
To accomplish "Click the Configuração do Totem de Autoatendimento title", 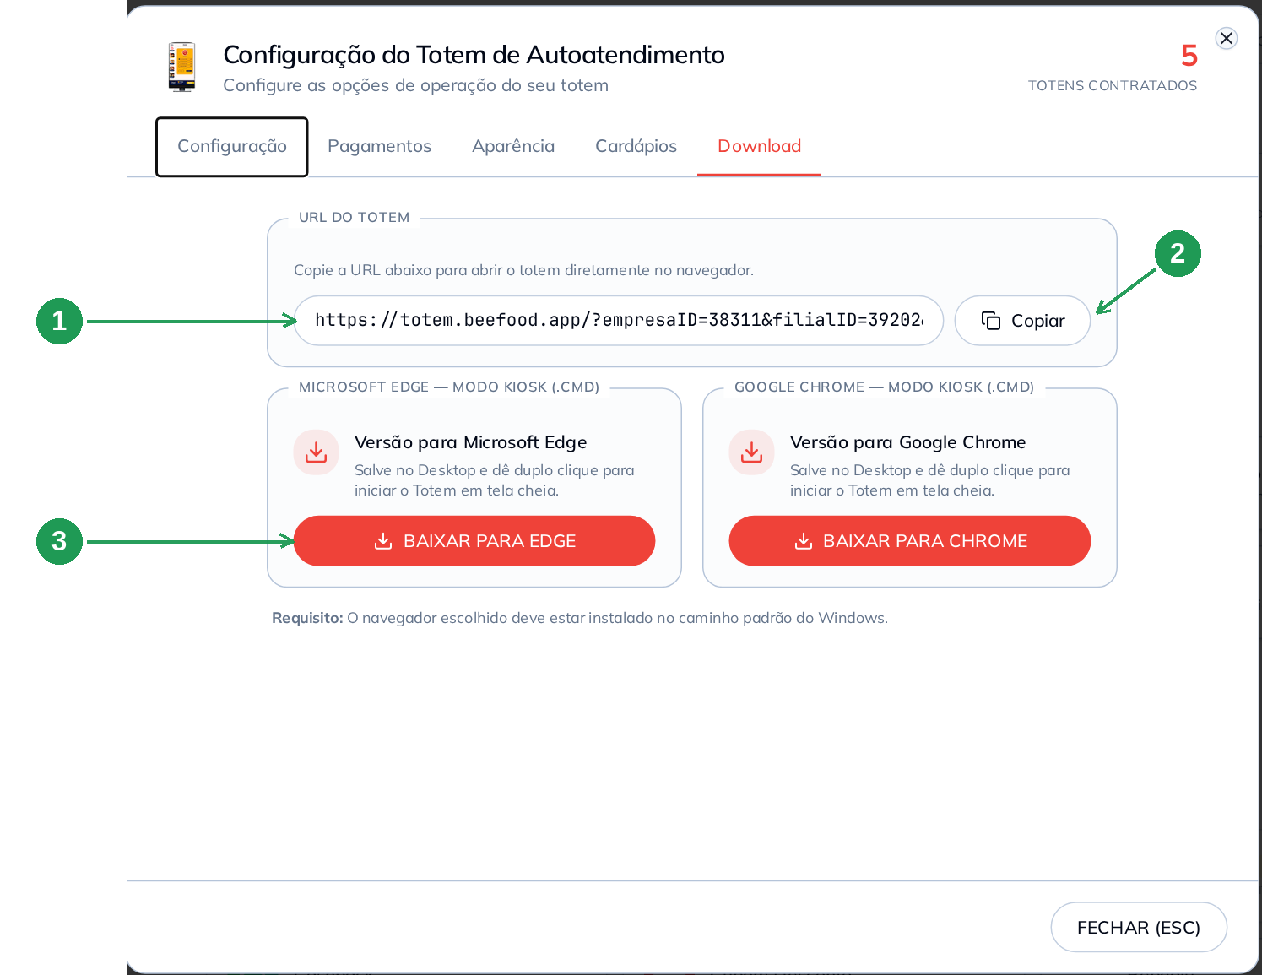I will click(x=474, y=55).
